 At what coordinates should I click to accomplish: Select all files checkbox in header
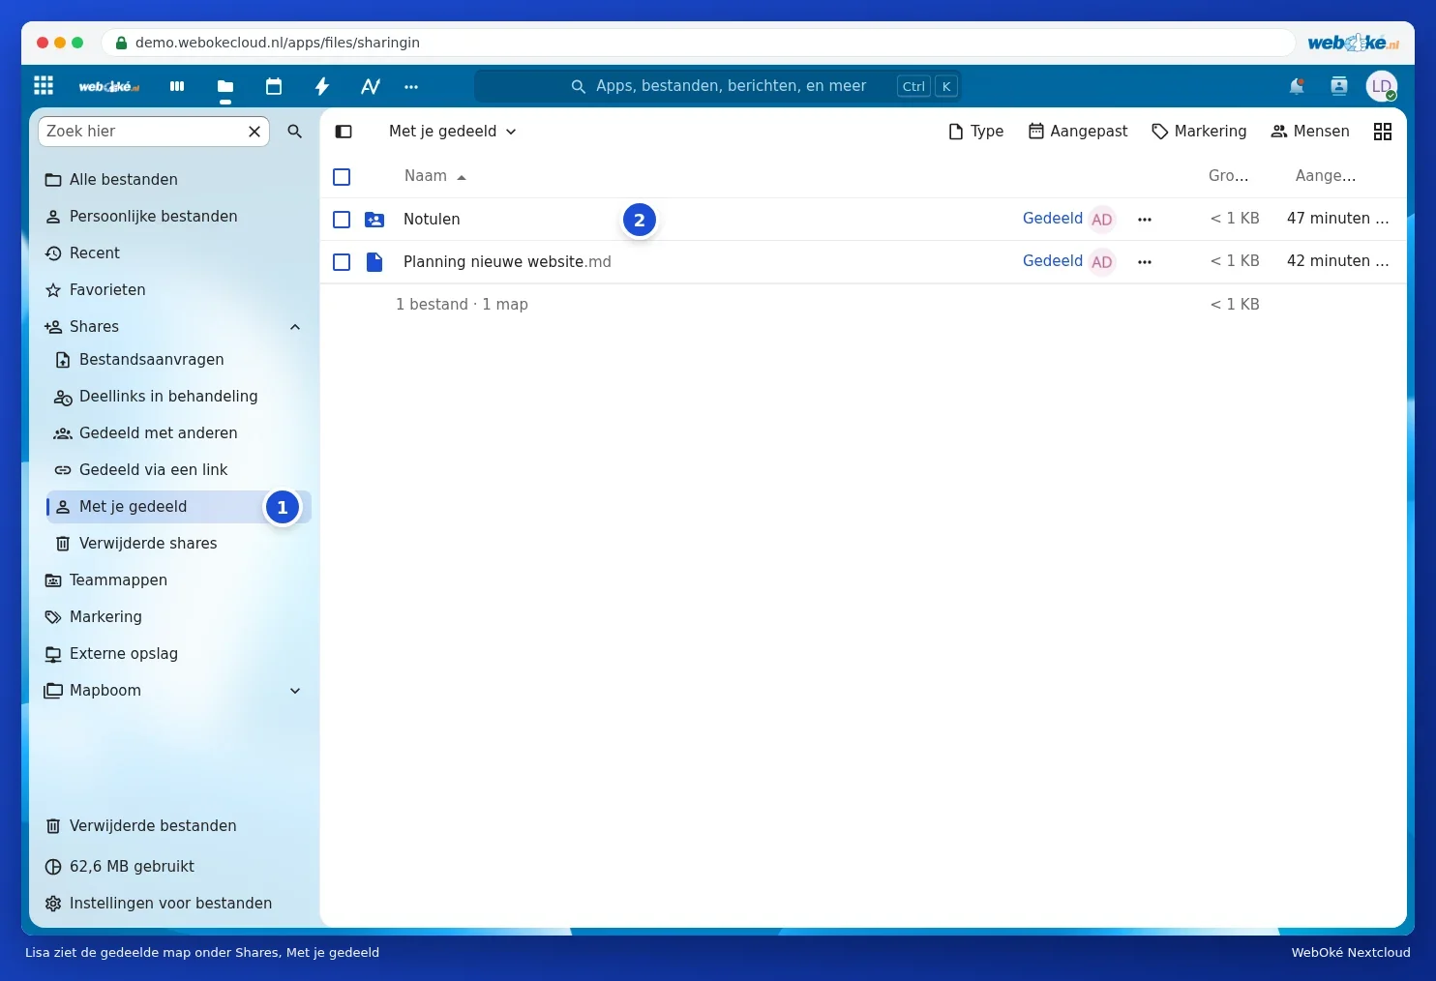(342, 177)
